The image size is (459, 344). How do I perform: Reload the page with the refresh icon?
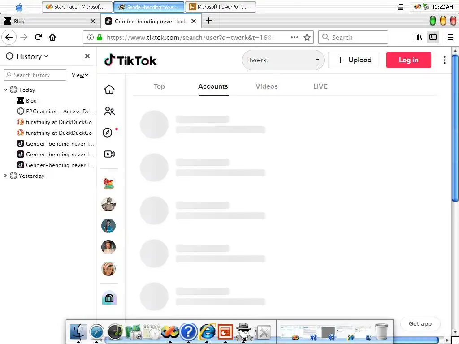pos(38,38)
